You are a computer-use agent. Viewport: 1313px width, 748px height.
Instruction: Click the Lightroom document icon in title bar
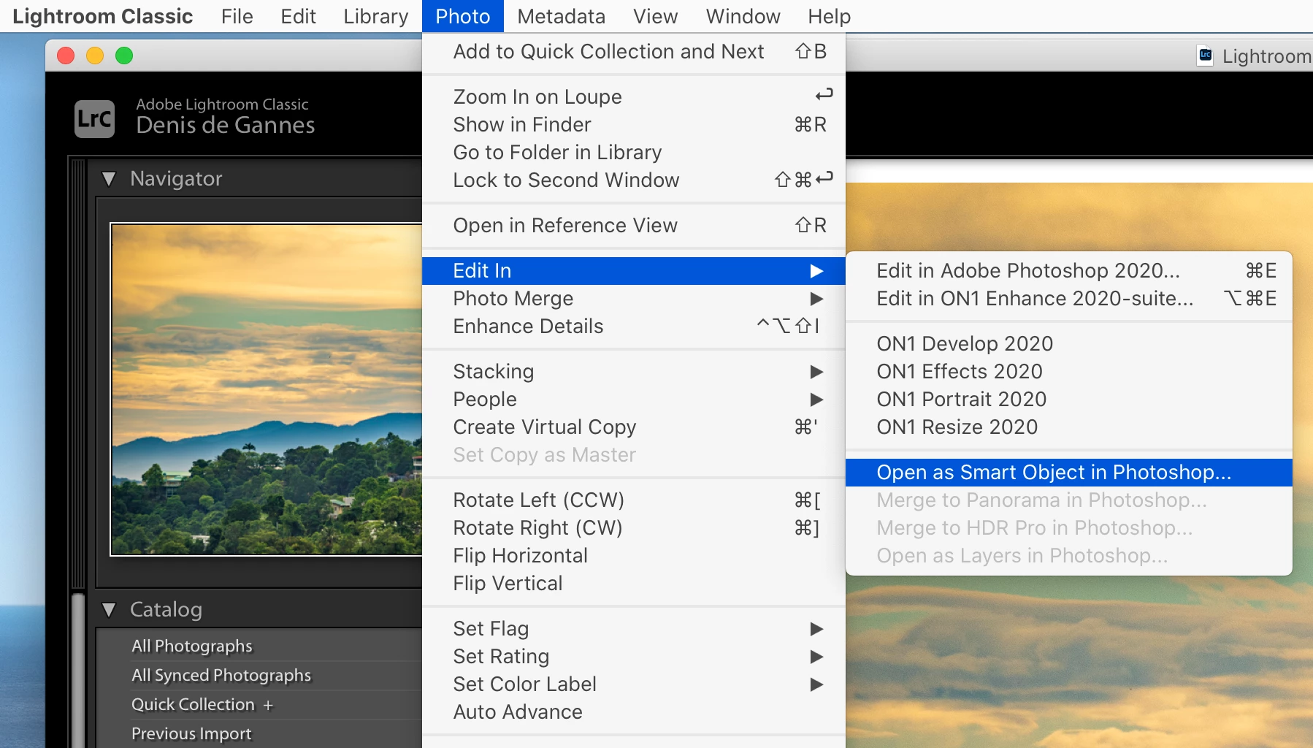coord(1205,56)
